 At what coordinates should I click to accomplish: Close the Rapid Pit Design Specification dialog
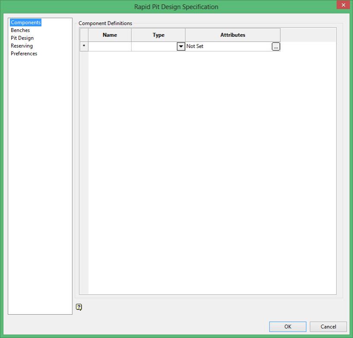tap(343, 5)
